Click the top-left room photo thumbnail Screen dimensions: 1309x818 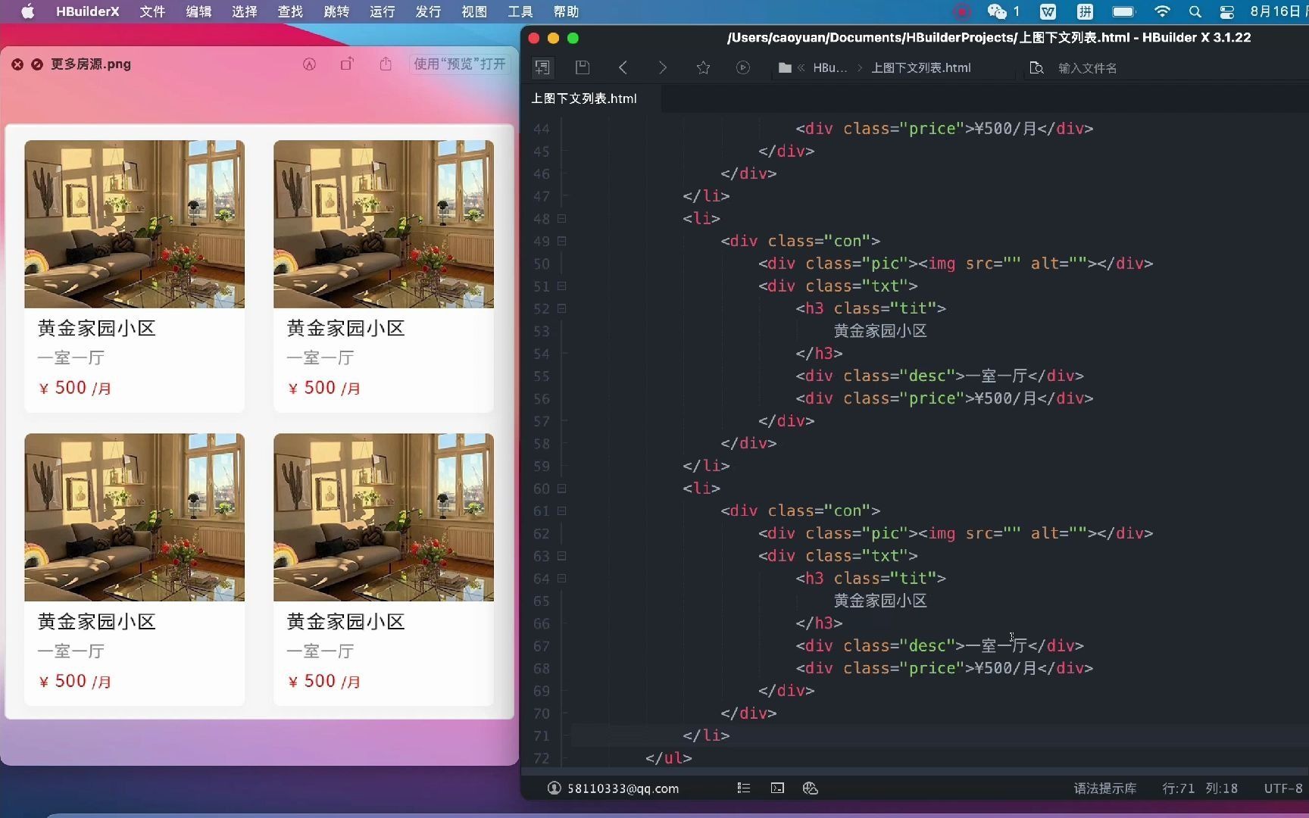click(134, 224)
